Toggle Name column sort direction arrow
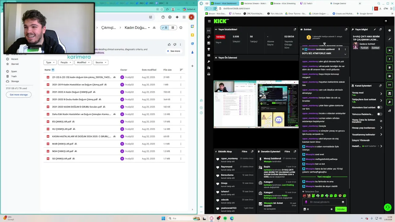 53,70
